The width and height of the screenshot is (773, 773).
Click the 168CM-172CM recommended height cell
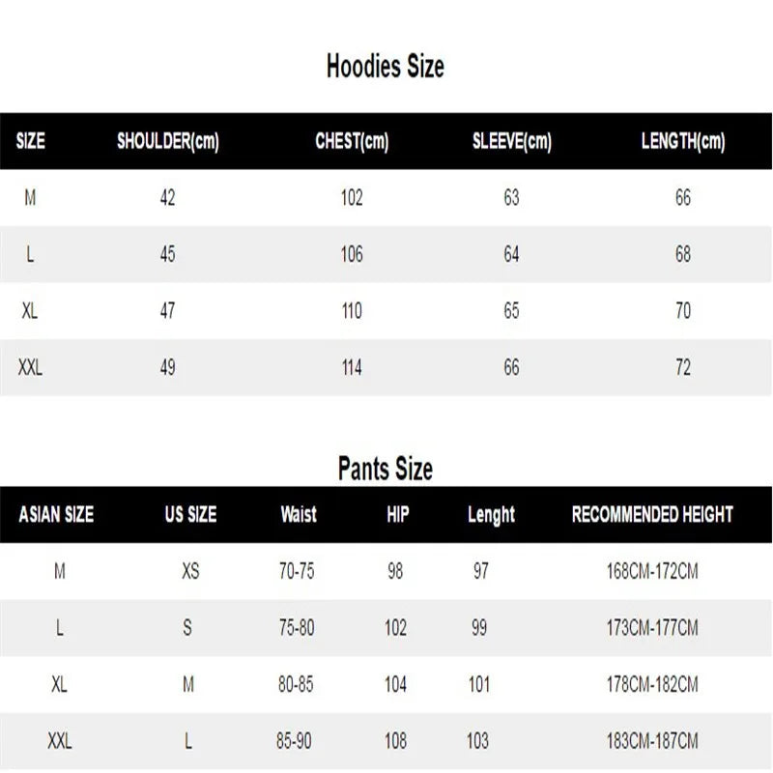coord(652,571)
